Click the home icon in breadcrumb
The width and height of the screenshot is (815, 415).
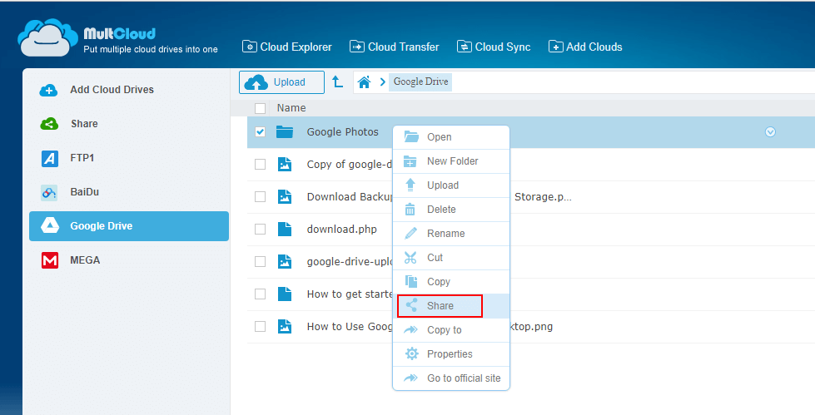point(363,82)
